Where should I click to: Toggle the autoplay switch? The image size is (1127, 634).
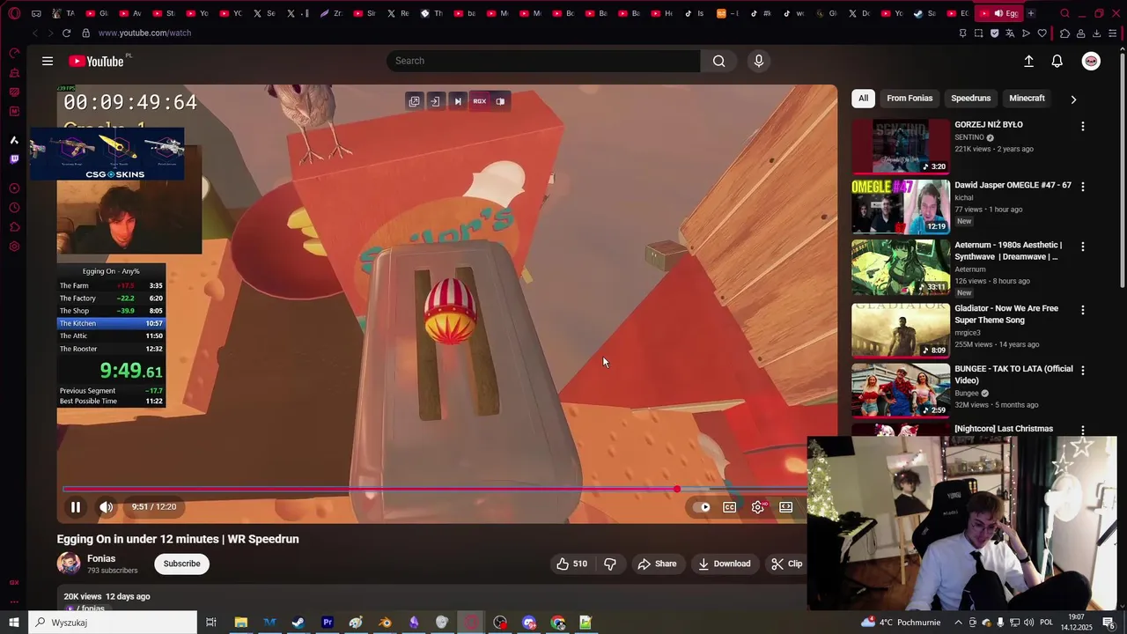pos(702,506)
